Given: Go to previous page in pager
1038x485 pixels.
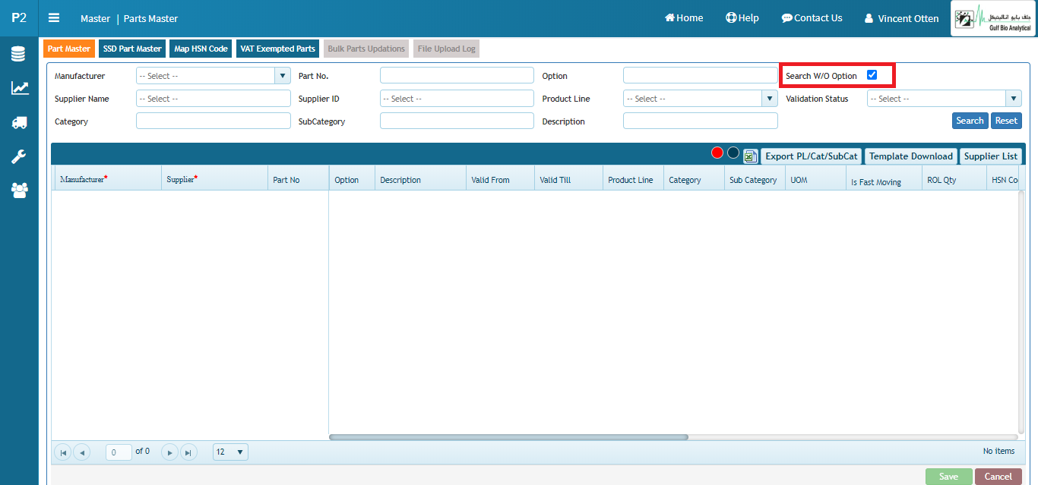Looking at the screenshot, I should [81, 452].
